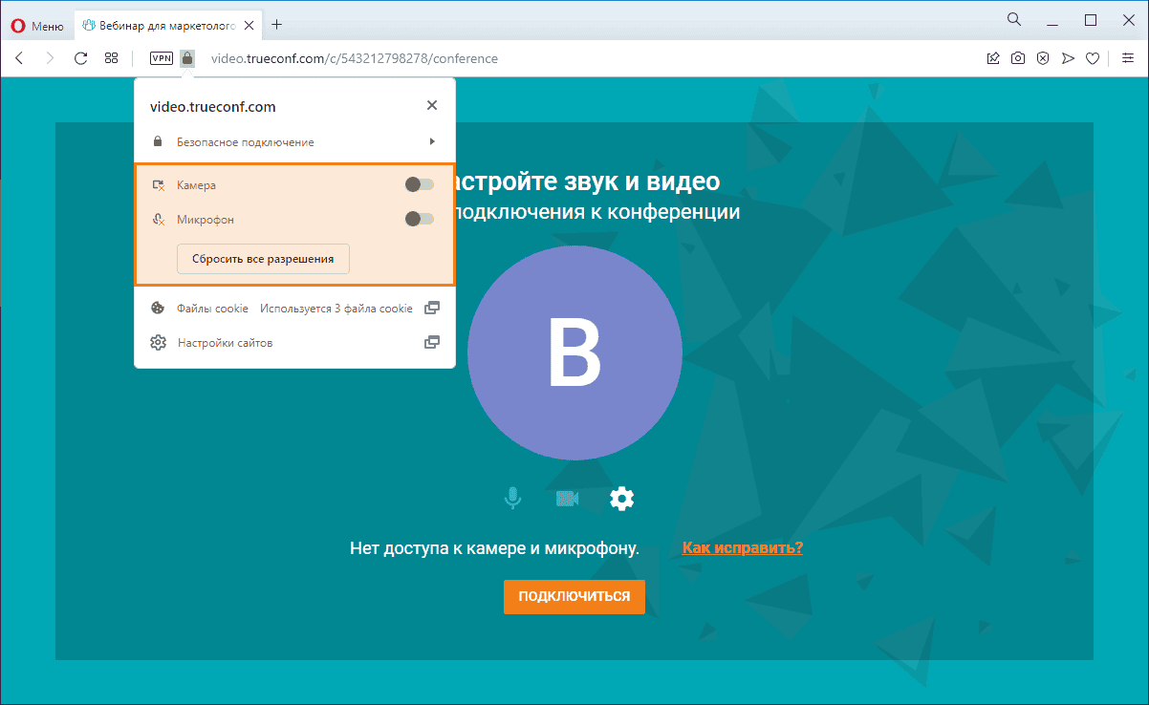Reload the current page
The height and width of the screenshot is (705, 1149).
point(81,58)
